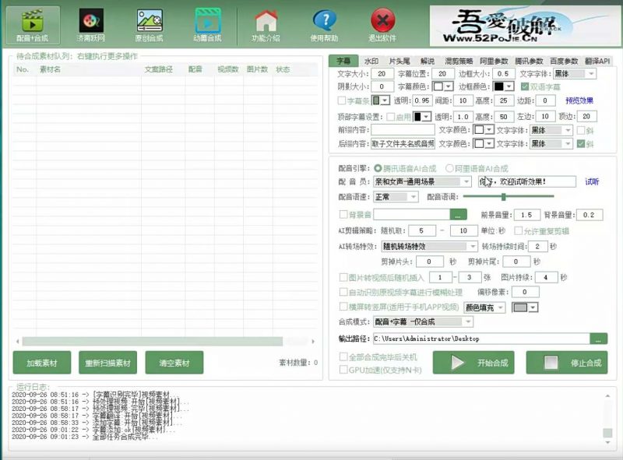
Task: Click the 输出路径 text field
Action: pos(483,338)
